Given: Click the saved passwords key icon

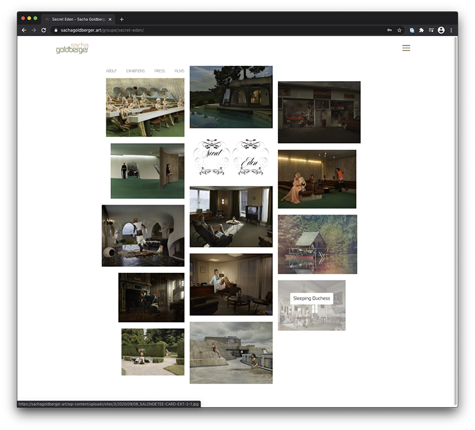Looking at the screenshot, I should (x=389, y=30).
